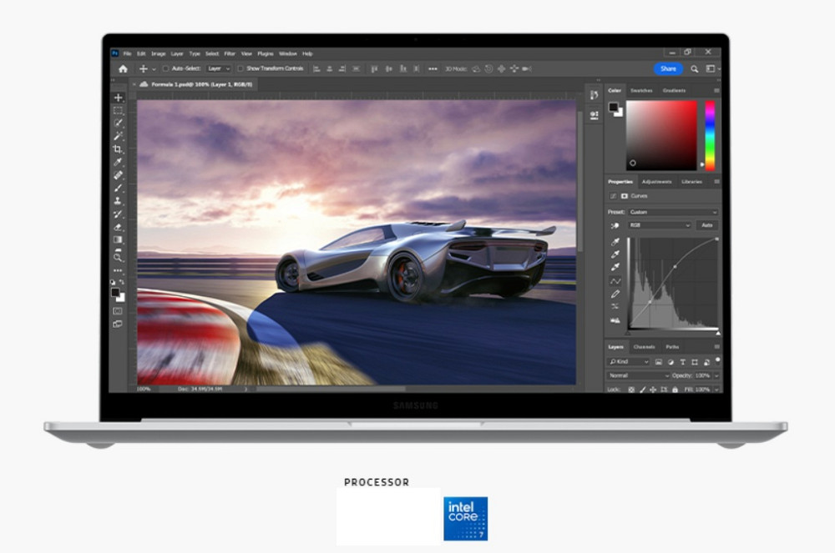The image size is (835, 553).
Task: Select the Move tool in the toolbar
Action: point(117,96)
